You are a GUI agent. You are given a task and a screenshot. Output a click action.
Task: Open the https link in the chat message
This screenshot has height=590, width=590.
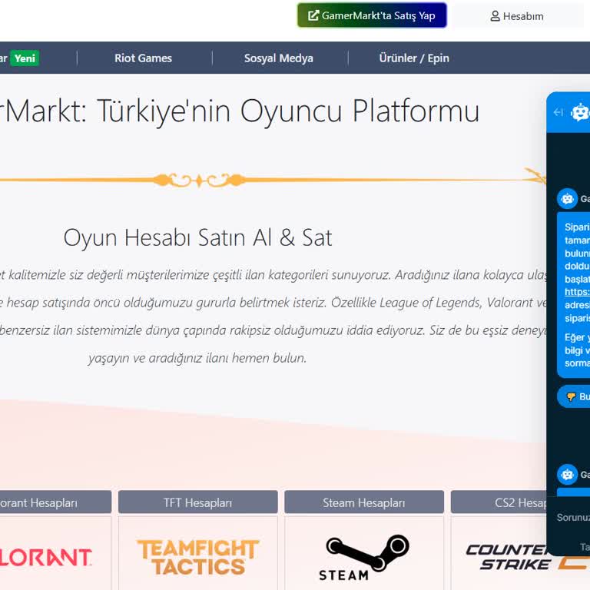[x=577, y=292]
